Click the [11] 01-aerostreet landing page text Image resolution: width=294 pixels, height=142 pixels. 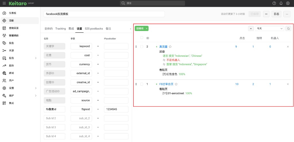(173, 93)
